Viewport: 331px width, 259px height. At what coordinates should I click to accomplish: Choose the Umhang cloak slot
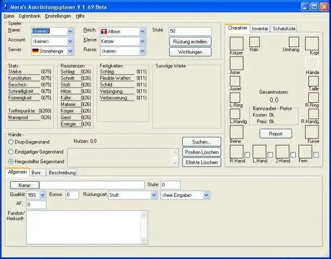[293, 42]
